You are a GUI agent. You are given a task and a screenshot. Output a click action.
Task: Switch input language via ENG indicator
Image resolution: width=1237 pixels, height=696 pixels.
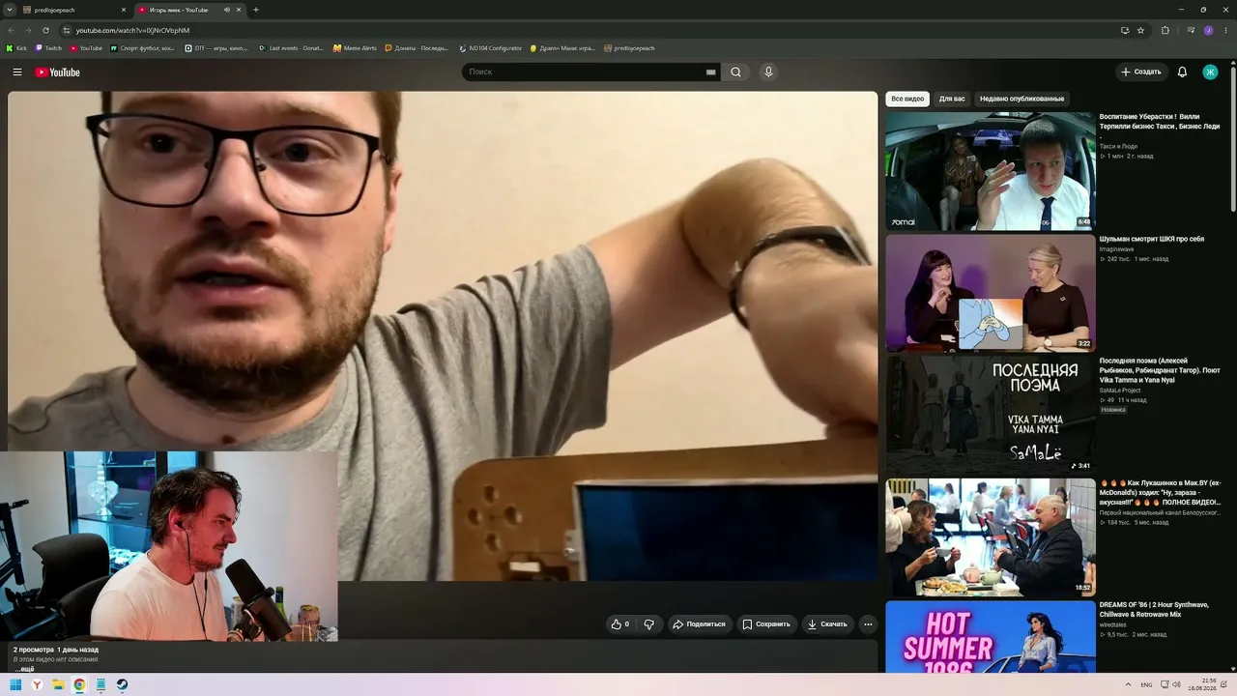1146,684
